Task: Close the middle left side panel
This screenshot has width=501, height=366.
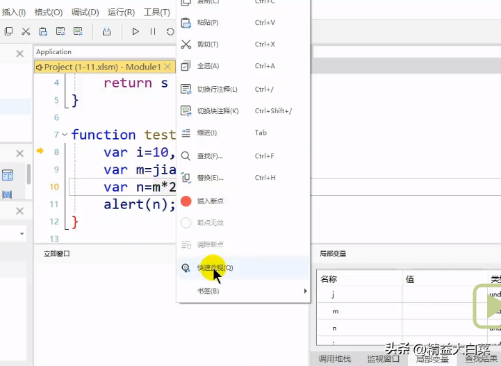Action: coord(20,153)
